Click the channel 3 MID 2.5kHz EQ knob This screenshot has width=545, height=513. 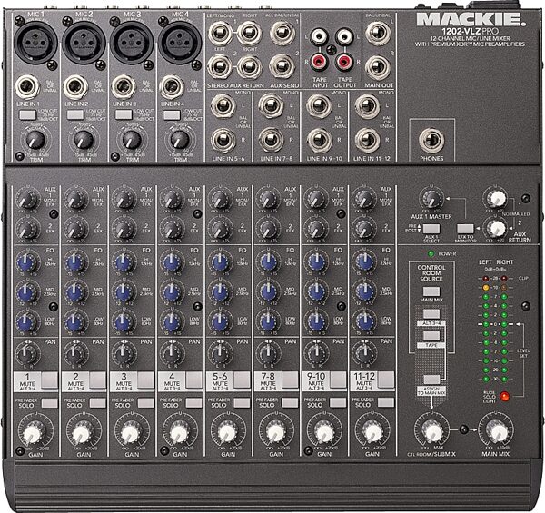pyautogui.click(x=123, y=292)
